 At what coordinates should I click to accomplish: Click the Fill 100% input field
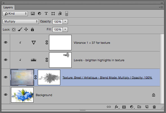[57, 30]
